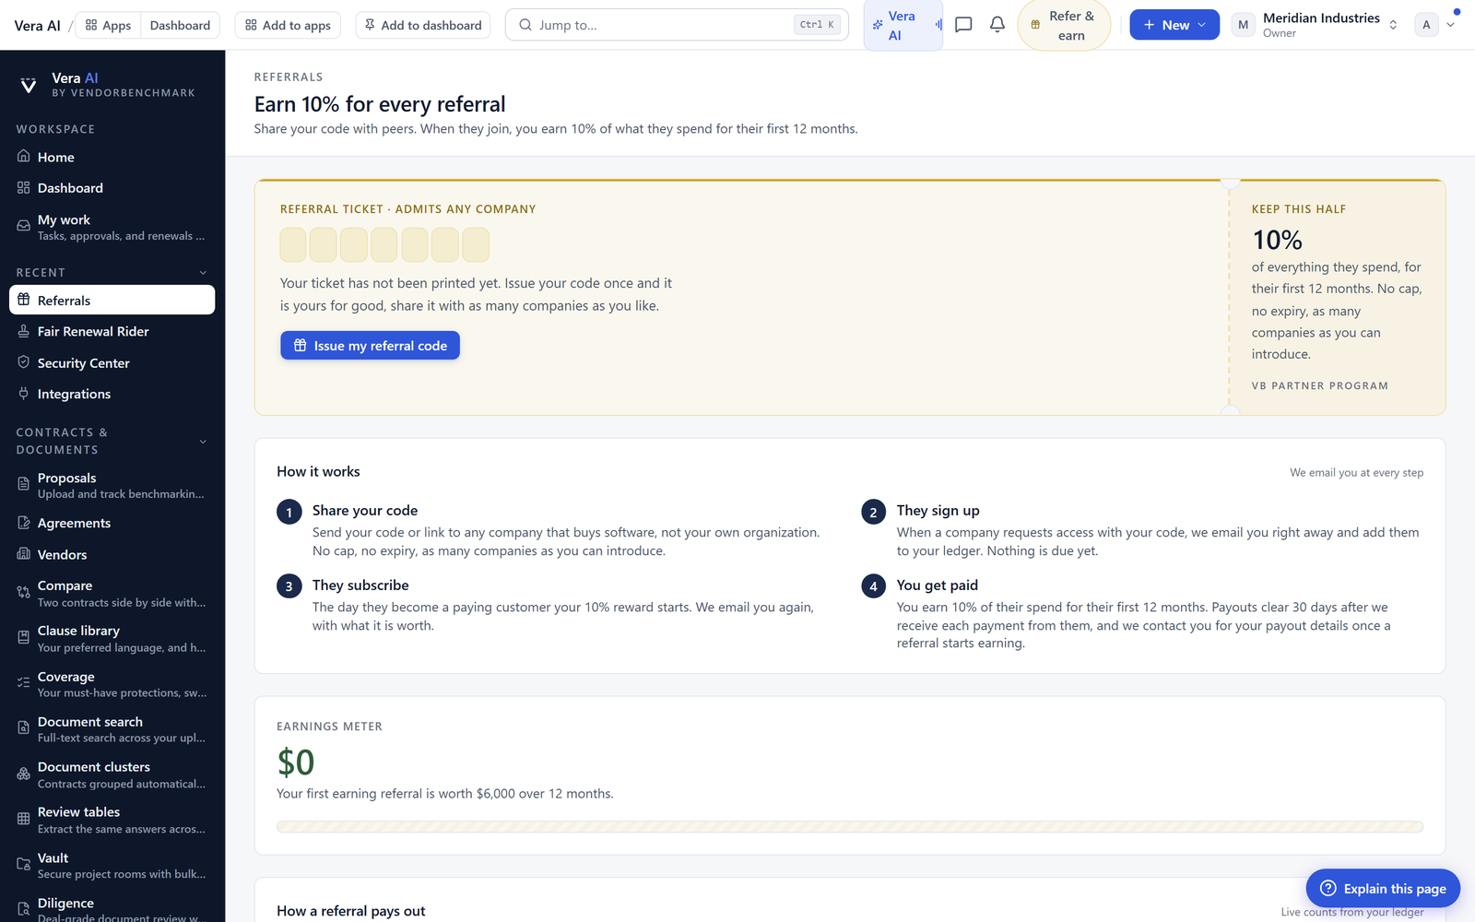Screen dimensions: 1475x922
Task: Click the Share your code step heading
Action: click(x=365, y=510)
